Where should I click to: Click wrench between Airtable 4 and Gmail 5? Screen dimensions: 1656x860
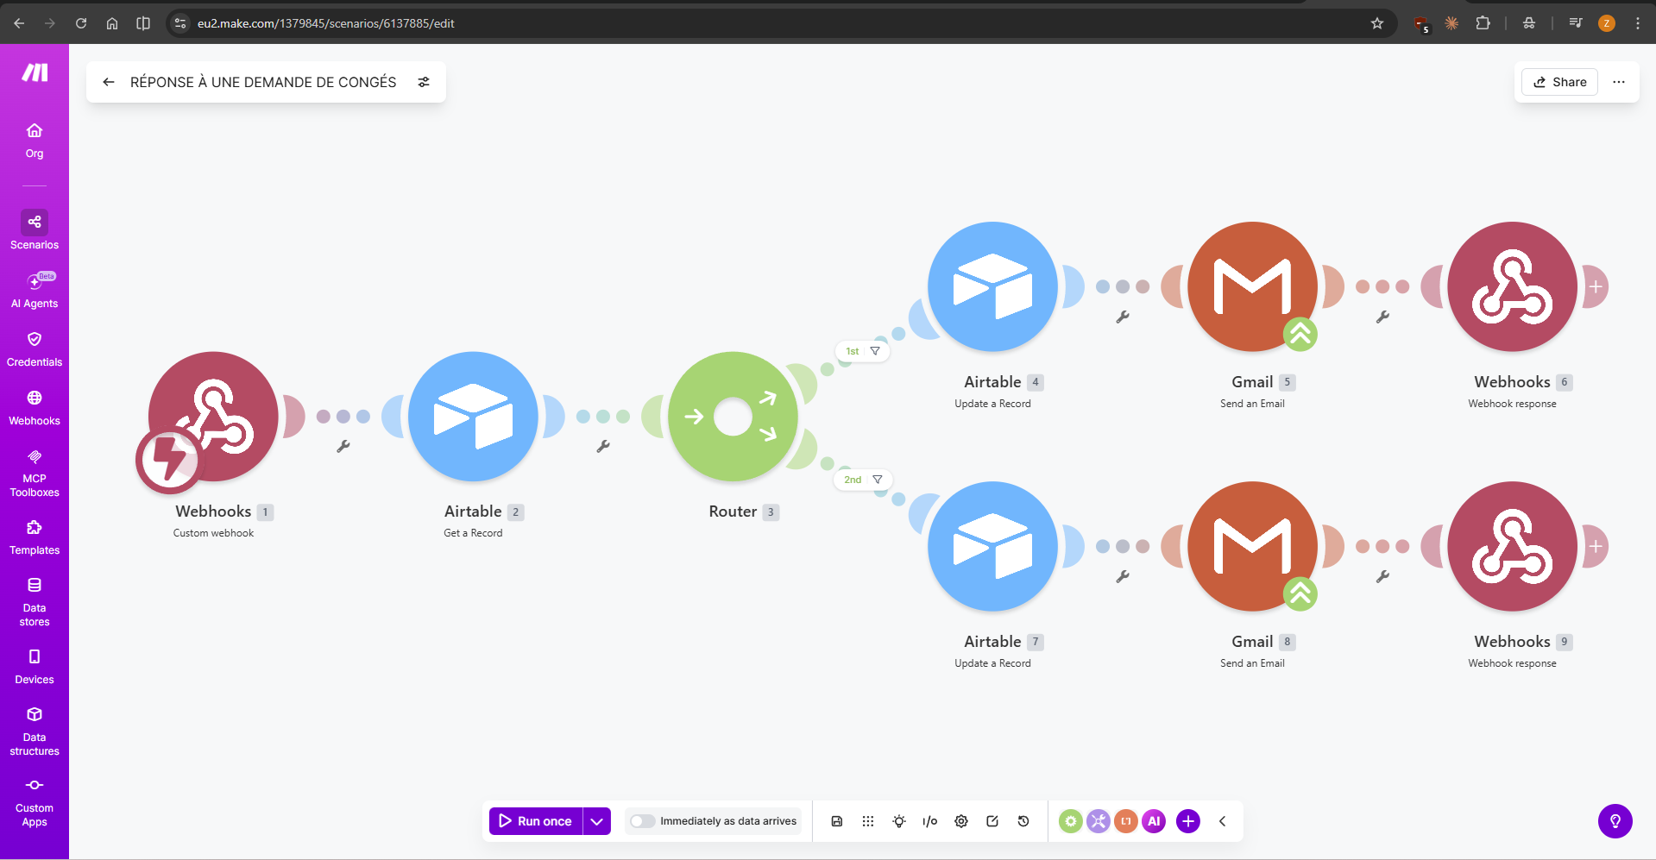tap(1123, 317)
